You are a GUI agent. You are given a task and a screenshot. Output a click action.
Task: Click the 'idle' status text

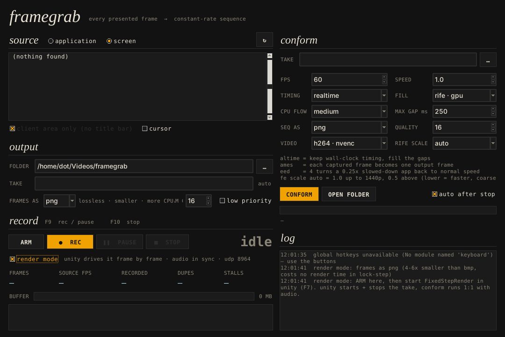(256, 242)
